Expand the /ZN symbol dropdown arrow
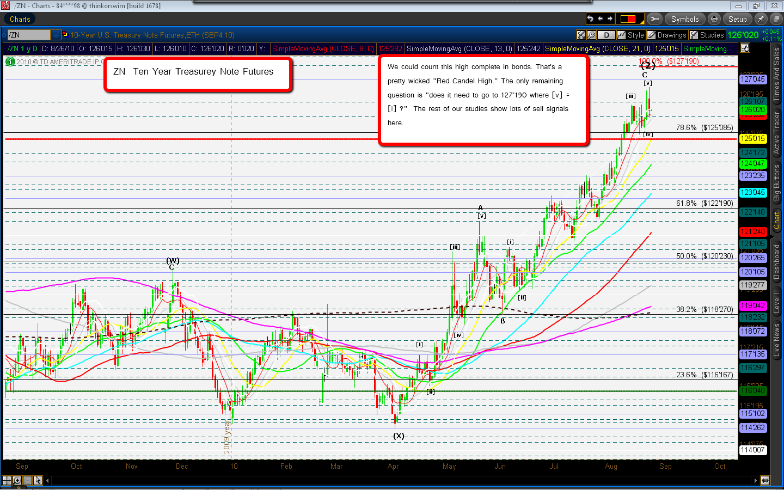This screenshot has width=784, height=490. (56, 35)
